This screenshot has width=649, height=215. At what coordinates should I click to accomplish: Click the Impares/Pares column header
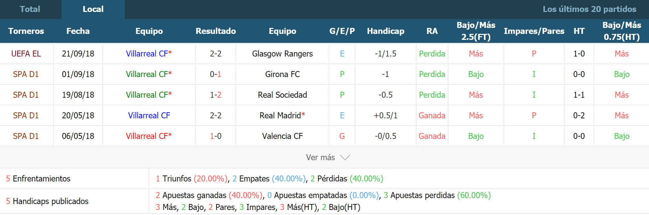tap(534, 31)
